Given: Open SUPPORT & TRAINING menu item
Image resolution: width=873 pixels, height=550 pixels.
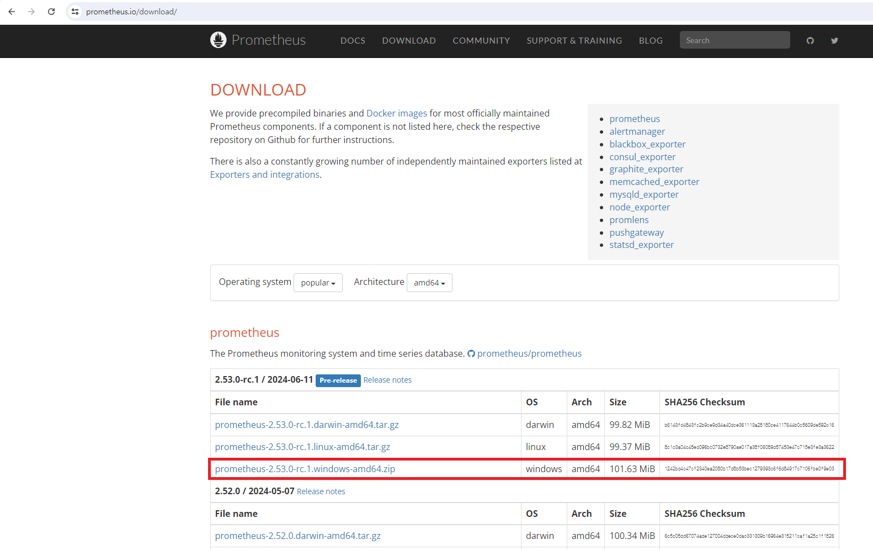Looking at the screenshot, I should (574, 40).
